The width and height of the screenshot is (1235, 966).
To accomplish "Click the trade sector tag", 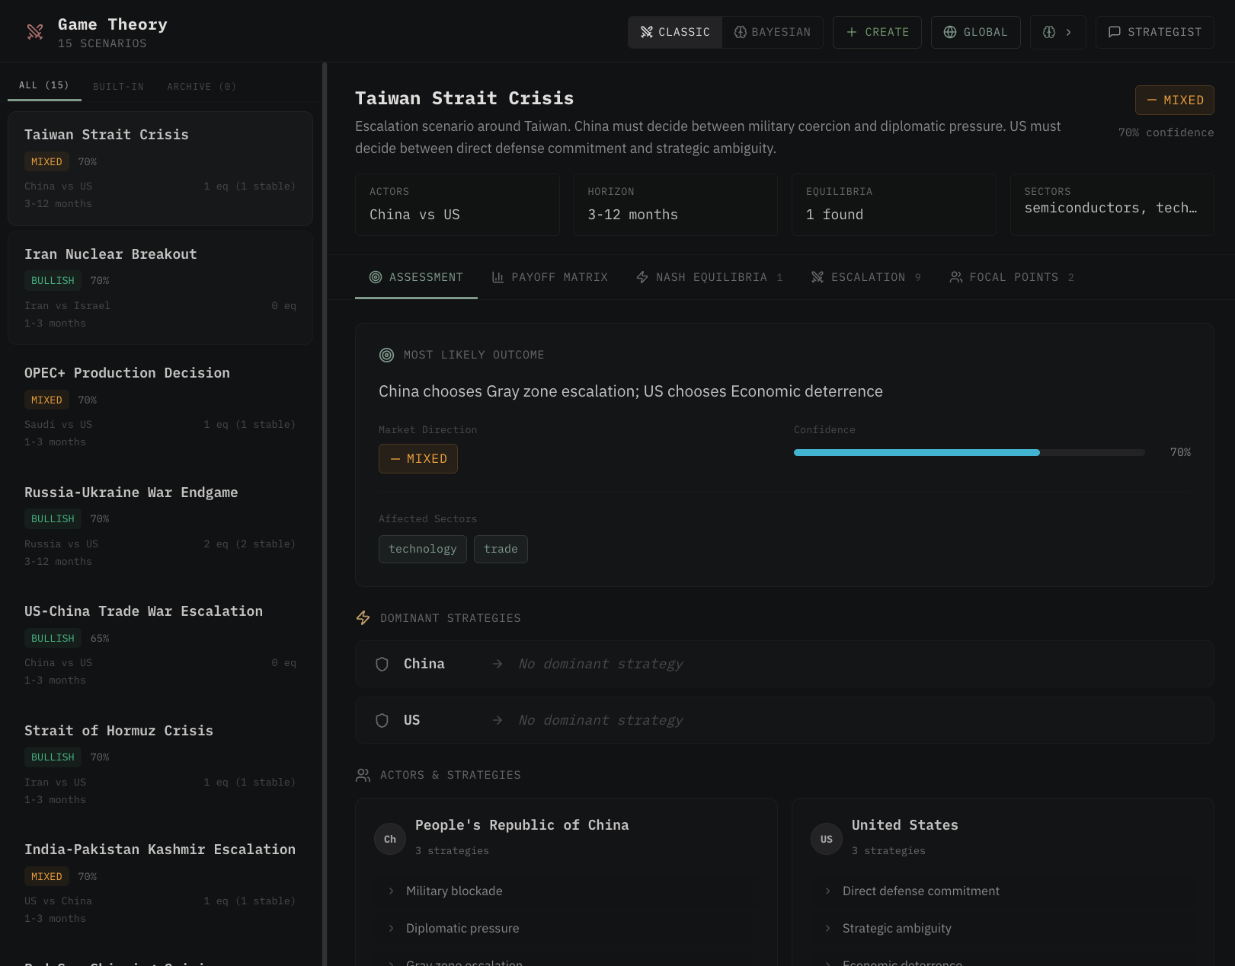I will coord(501,549).
